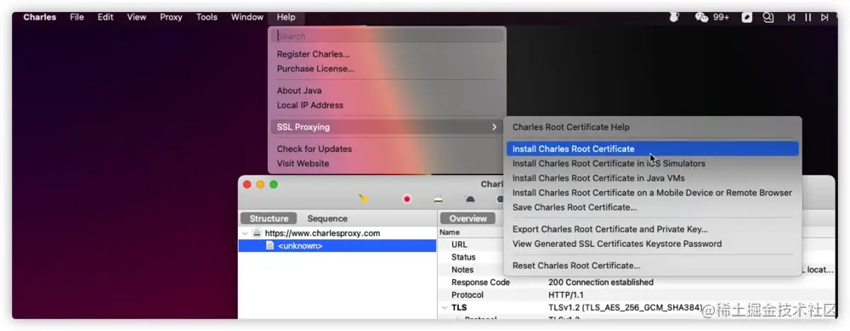This screenshot has width=850, height=331.
Task: Click the '200 Connection established' value
Action: (x=601, y=283)
